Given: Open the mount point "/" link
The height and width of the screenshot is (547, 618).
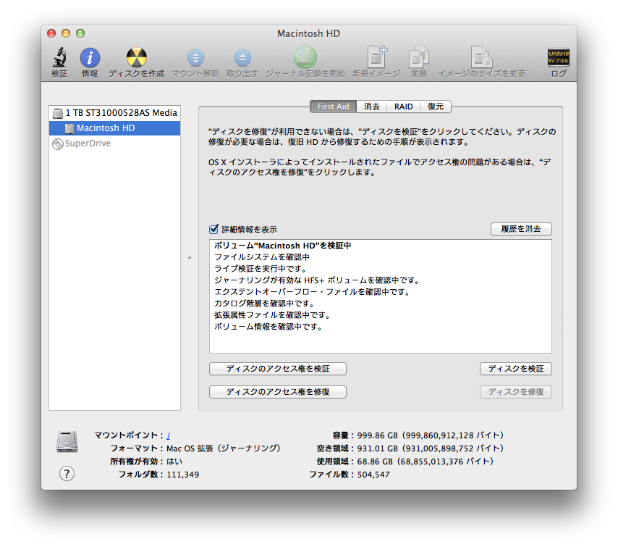Looking at the screenshot, I should coord(169,435).
